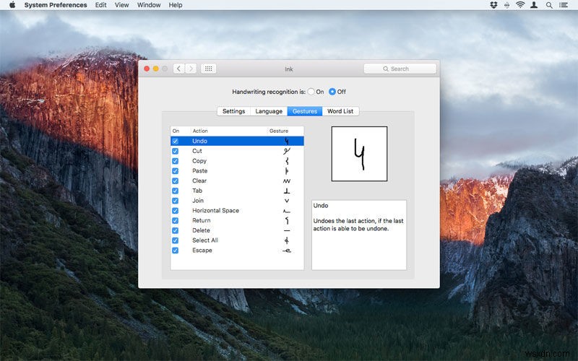
Task: Open the View menu
Action: (122, 5)
